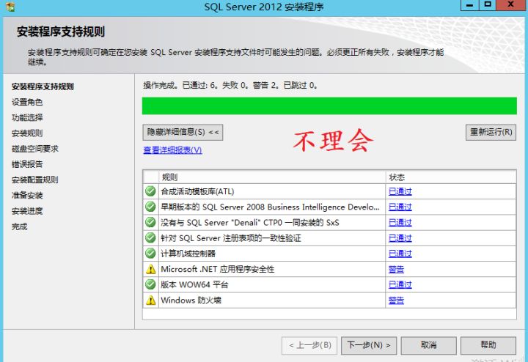Click rule text 合成活动模板库(ATL)
The height and width of the screenshot is (362, 528).
[x=197, y=191]
